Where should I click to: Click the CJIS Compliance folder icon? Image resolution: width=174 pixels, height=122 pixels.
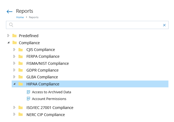(21, 50)
